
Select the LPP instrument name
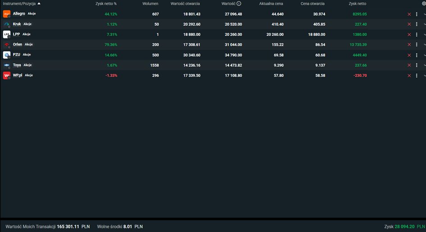point(16,34)
